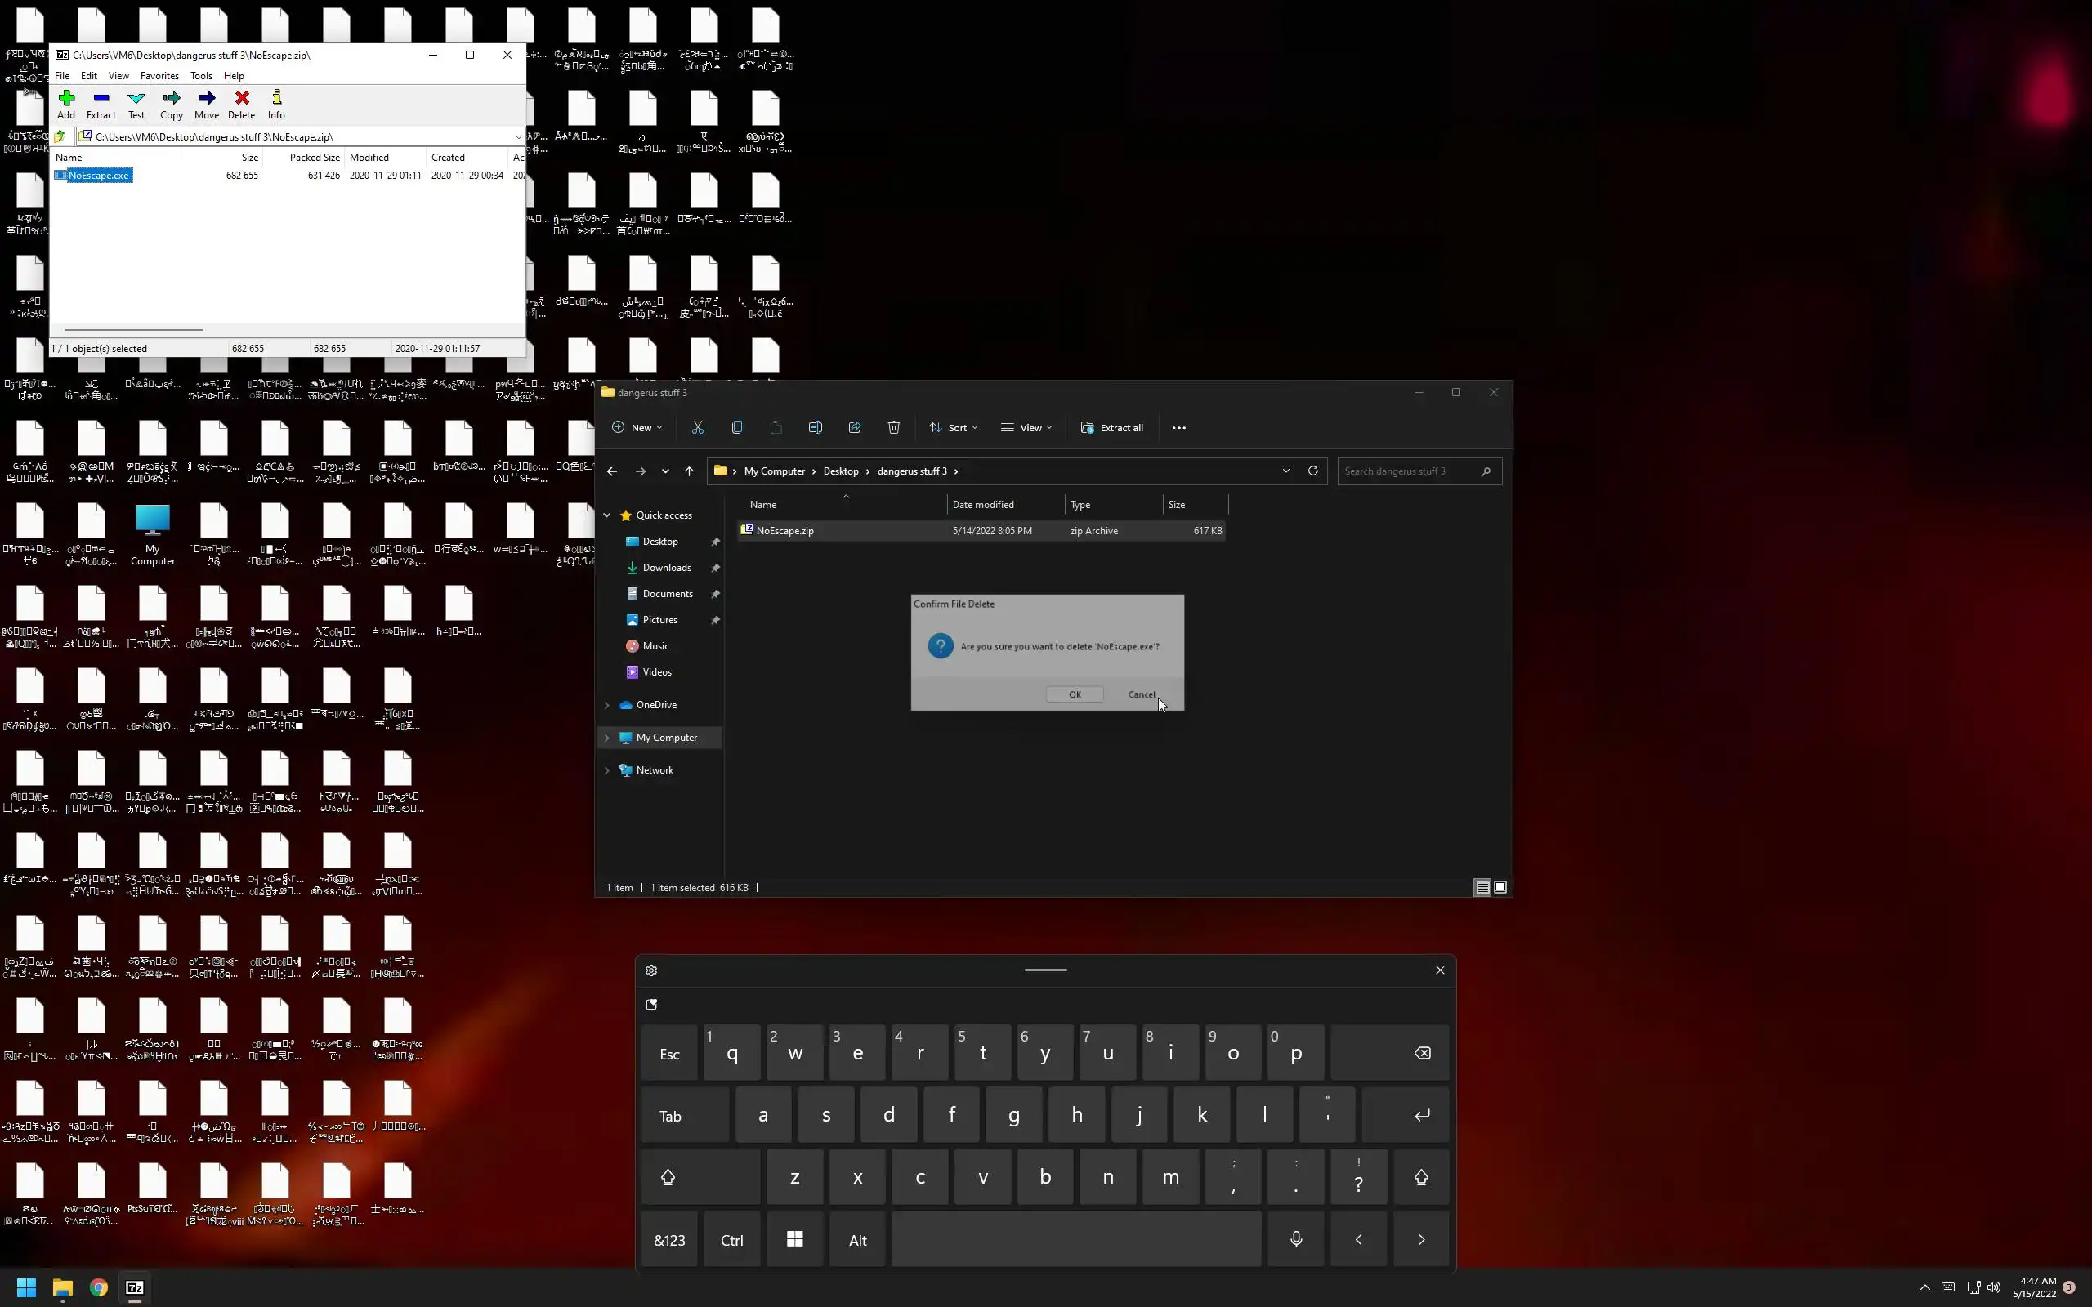2092x1307 pixels.
Task: Toggle the &123 symbols key
Action: click(669, 1239)
